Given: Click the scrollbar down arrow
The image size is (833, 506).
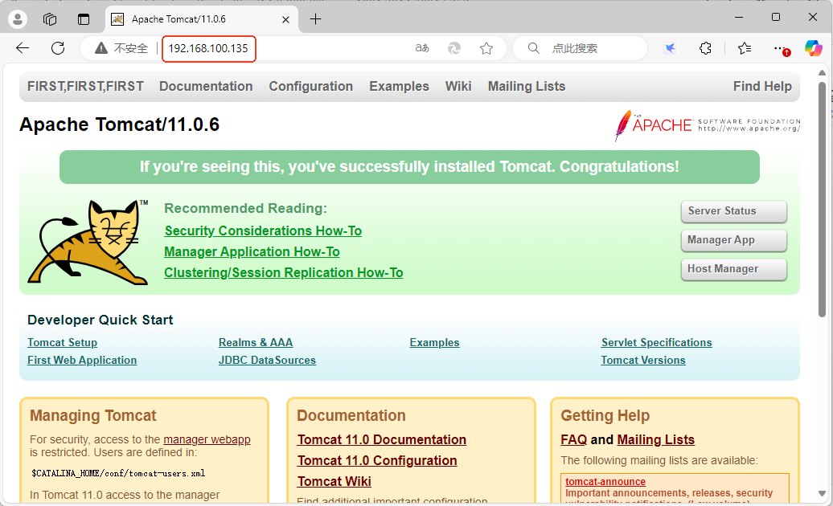Looking at the screenshot, I should click(823, 493).
